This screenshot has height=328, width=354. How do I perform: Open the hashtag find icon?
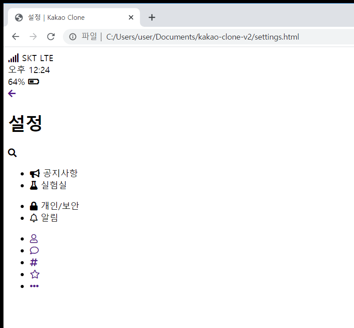[x=33, y=262]
